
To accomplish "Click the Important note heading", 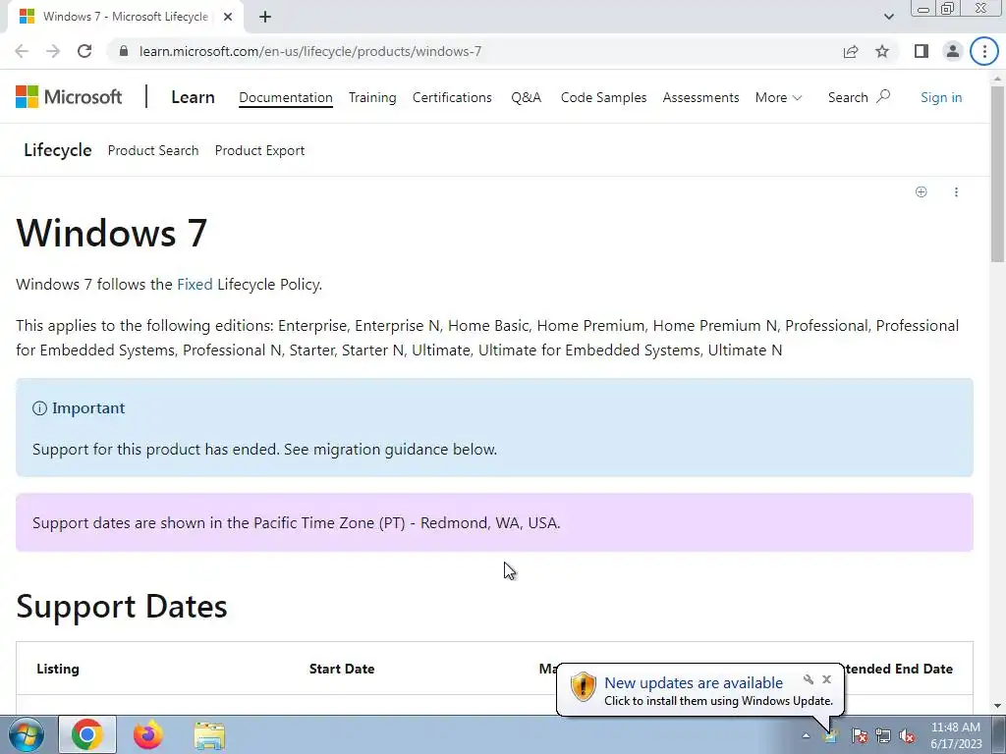I will click(88, 408).
